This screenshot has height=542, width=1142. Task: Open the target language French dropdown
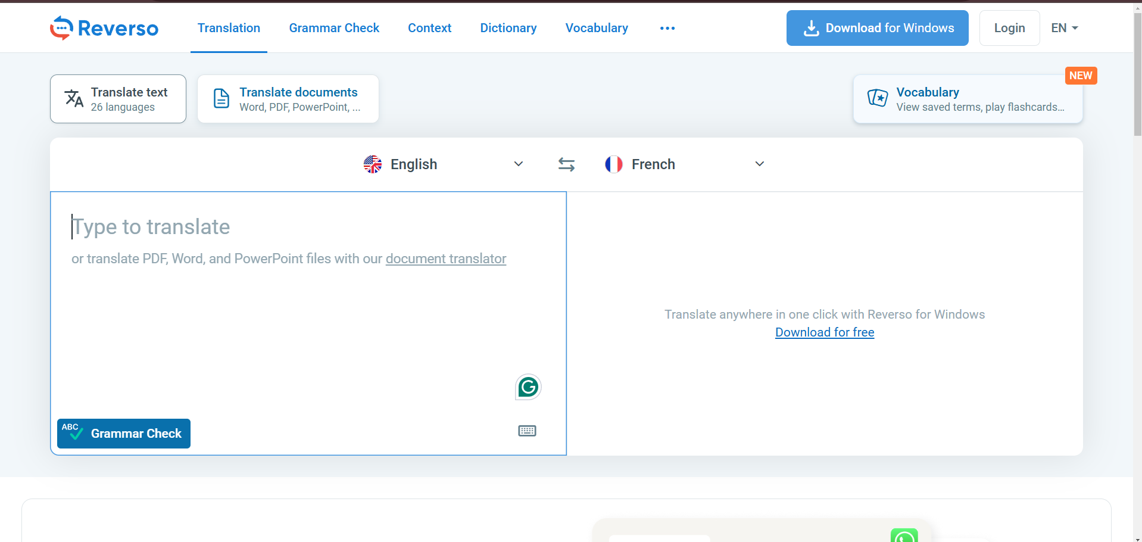tap(759, 164)
